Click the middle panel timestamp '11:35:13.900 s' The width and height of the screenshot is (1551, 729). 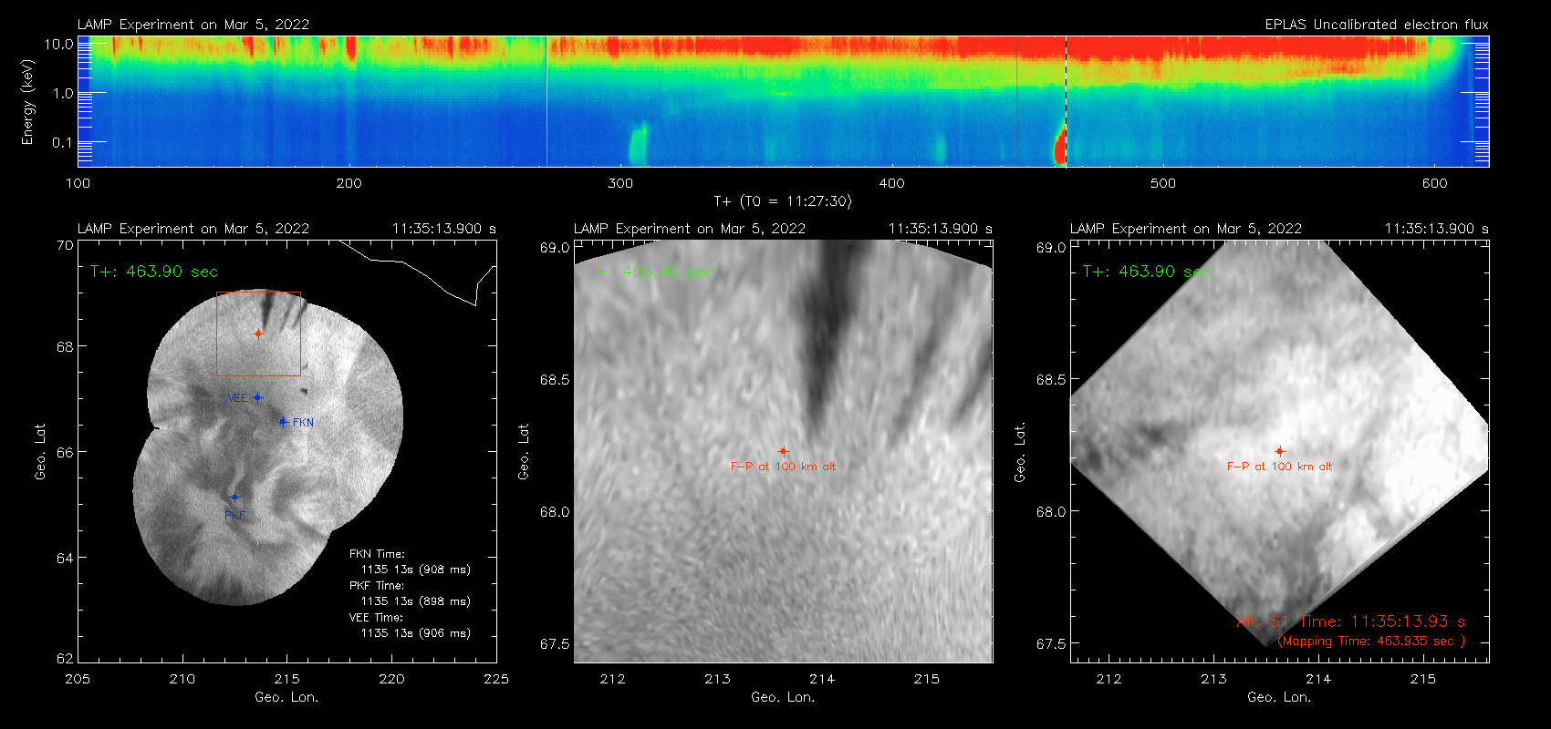[941, 229]
